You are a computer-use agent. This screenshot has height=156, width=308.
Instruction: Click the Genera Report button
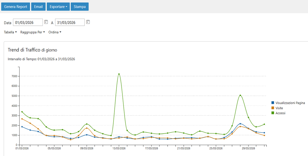pos(15,7)
